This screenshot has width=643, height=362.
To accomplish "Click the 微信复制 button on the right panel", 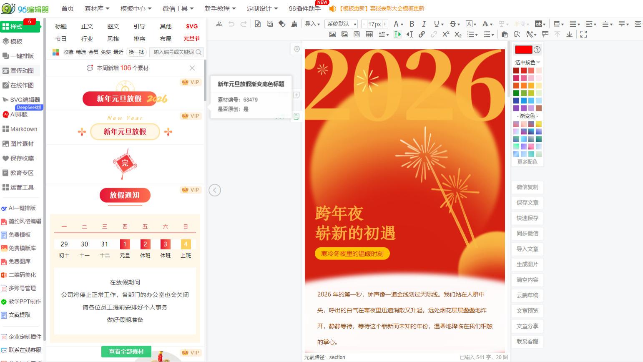I will pos(527,187).
